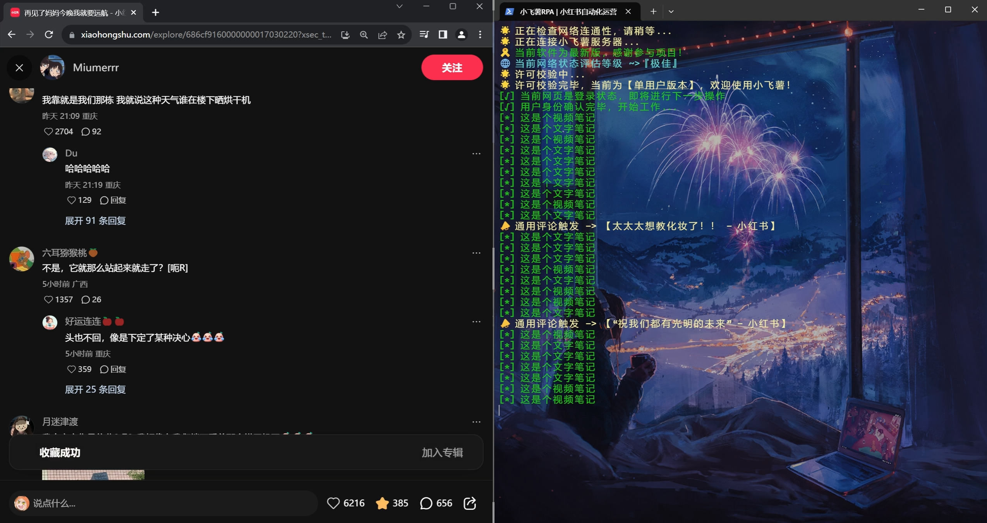Share the note with the share icon

[470, 503]
